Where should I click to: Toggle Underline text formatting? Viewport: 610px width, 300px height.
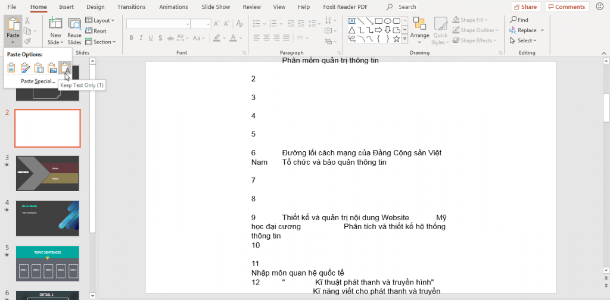(150, 38)
